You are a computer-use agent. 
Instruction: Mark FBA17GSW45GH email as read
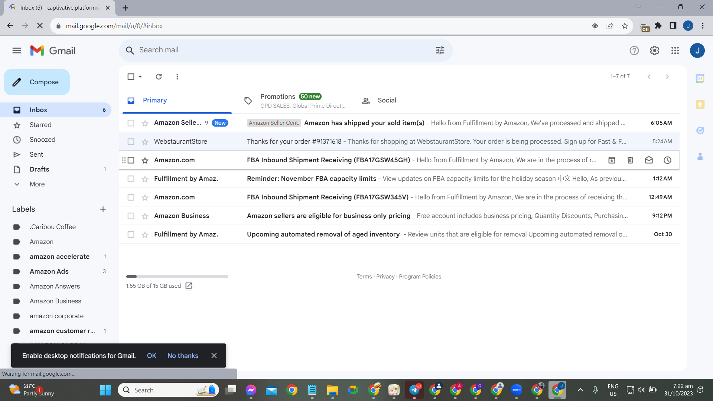click(x=649, y=160)
